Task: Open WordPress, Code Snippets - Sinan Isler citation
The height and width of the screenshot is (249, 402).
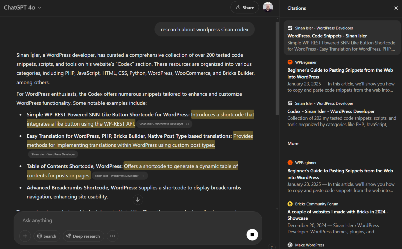Action: tap(327, 36)
